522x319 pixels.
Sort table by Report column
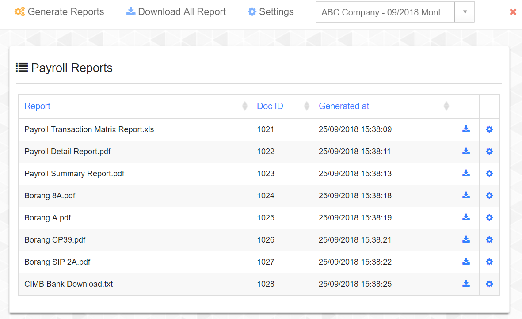(37, 106)
